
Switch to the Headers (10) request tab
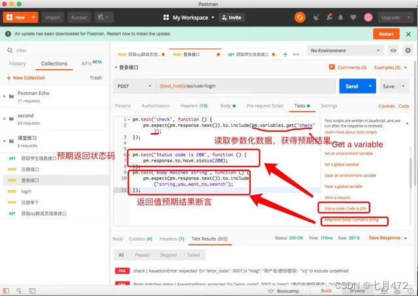pyautogui.click(x=194, y=106)
